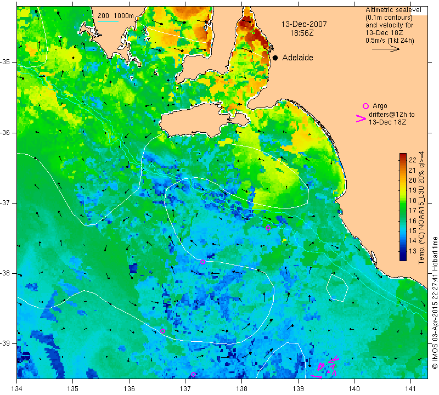Click the longitude 134 axis label
Screen dimensions: 439x395
tap(17, 389)
